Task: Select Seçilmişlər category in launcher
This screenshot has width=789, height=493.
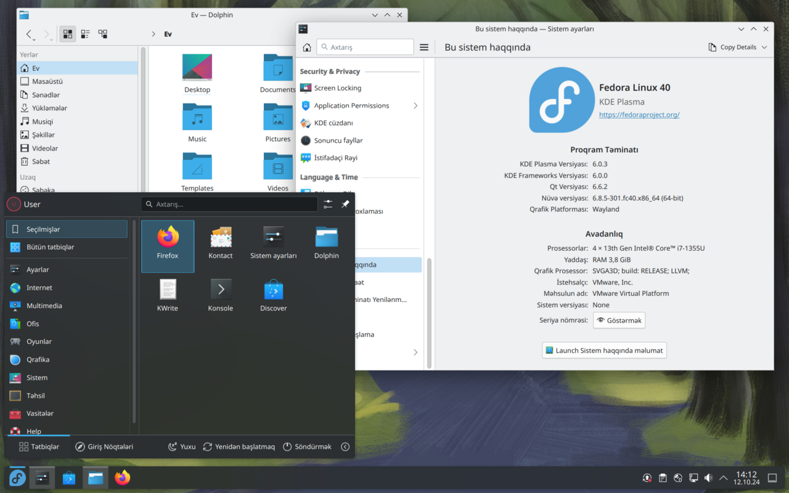Action: pyautogui.click(x=67, y=229)
